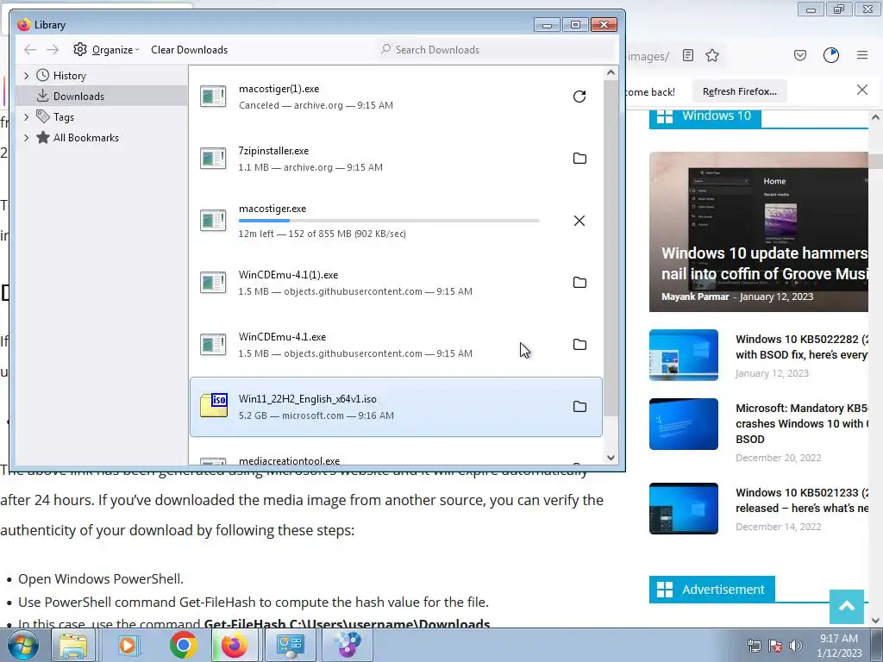Select the WinCDEmu-4.1(1).exe download entry
Screen dimensions: 883x662
(396, 283)
